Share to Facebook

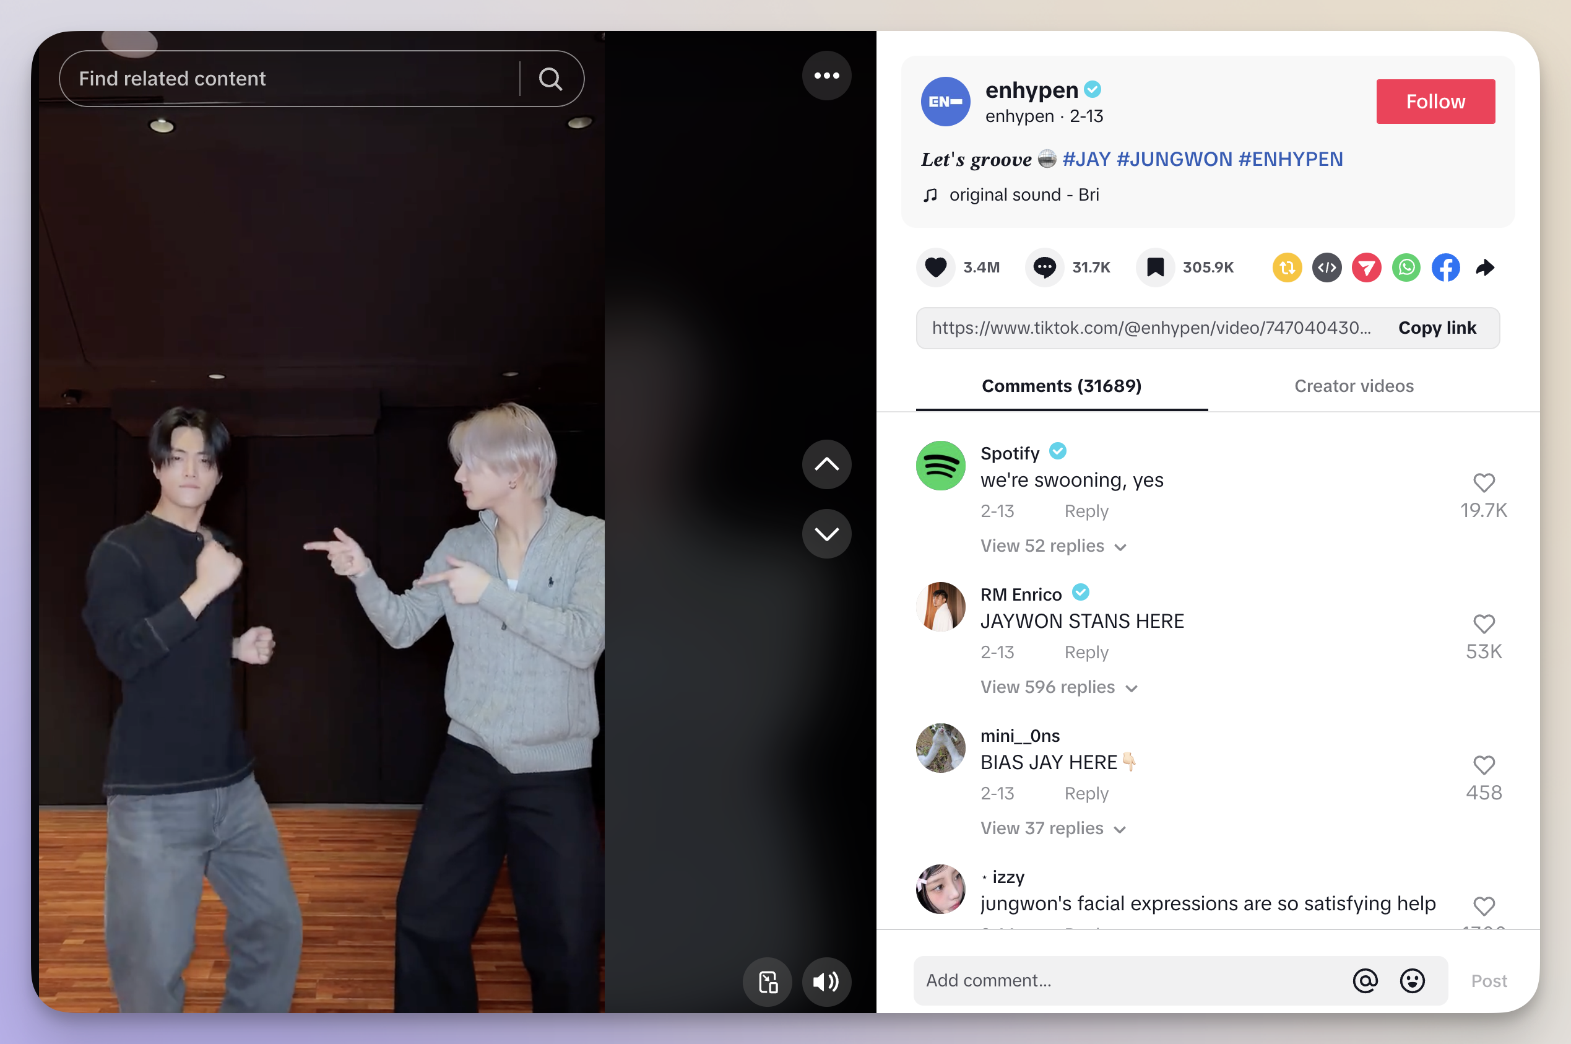click(1446, 268)
